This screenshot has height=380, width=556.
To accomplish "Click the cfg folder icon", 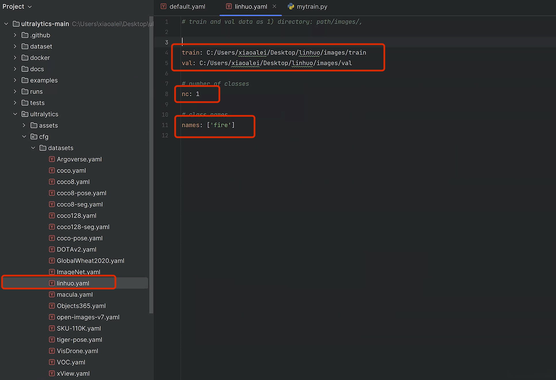I will point(34,137).
